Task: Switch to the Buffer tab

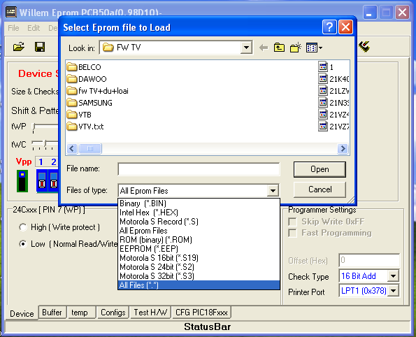Action: [52, 313]
